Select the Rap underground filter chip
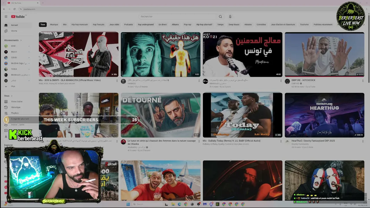370x208 pixels. pyautogui.click(x=146, y=25)
